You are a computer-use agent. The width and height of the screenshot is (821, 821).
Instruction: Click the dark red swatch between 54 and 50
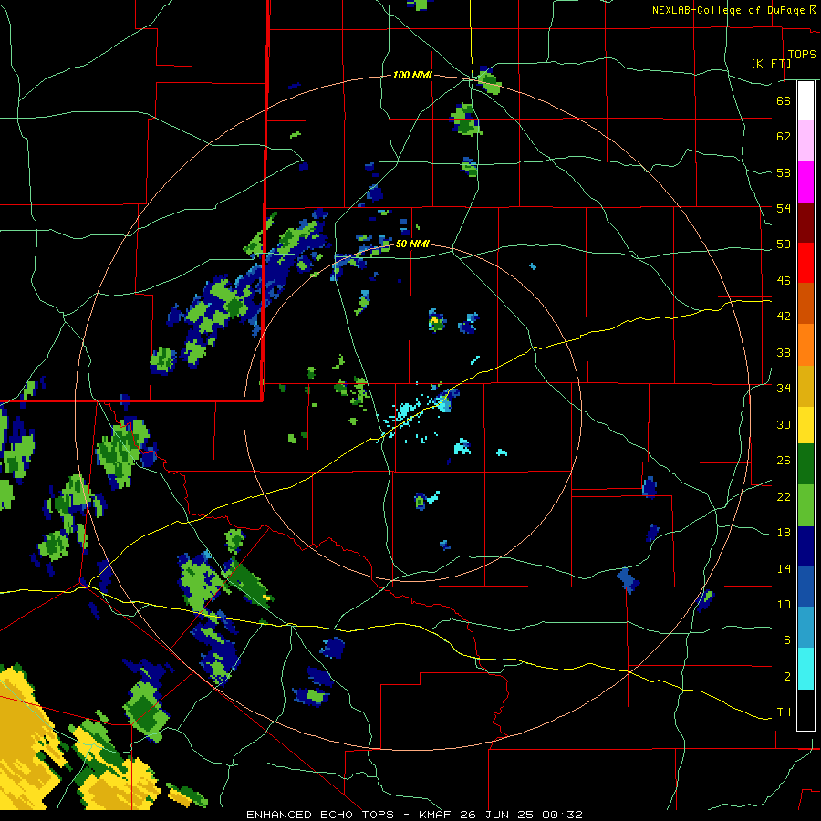[805, 223]
